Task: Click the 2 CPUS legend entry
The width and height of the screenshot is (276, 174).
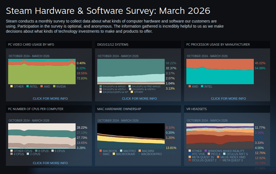Action: (33, 154)
